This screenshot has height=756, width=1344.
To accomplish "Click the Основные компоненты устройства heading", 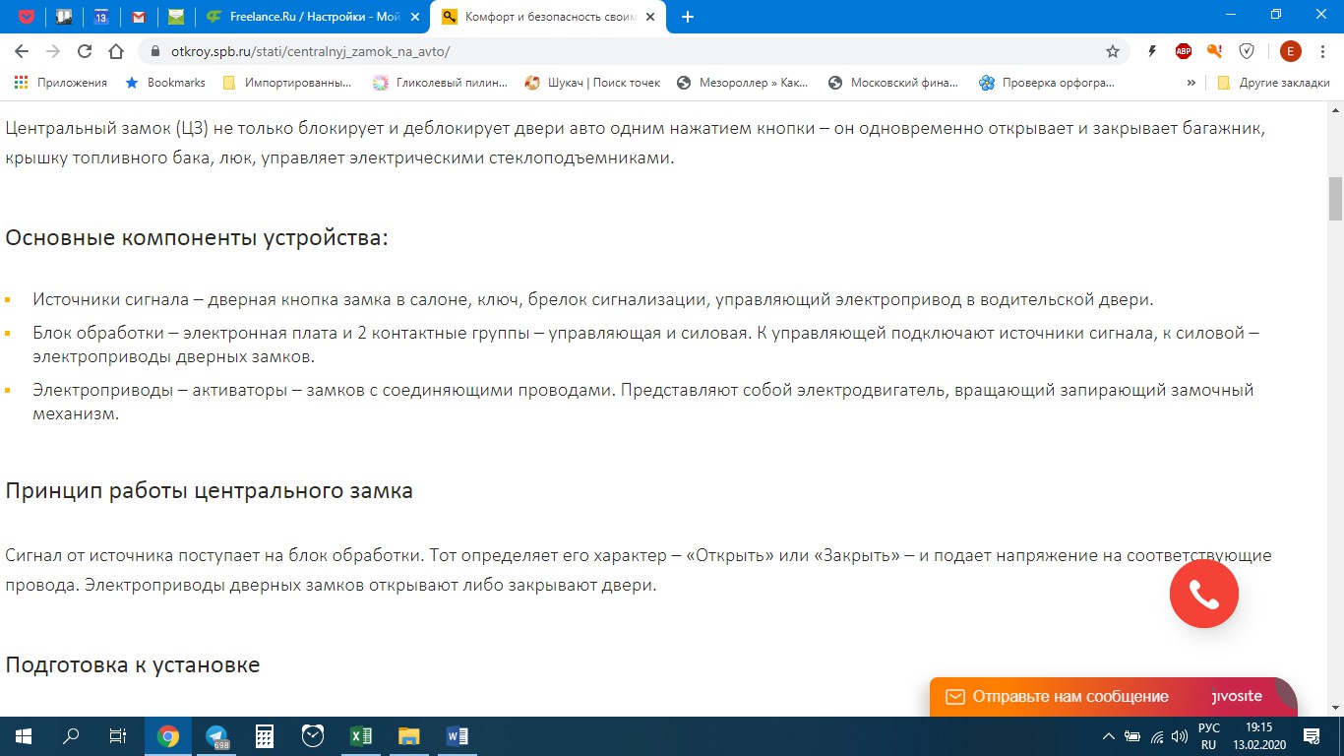I will pyautogui.click(x=197, y=238).
